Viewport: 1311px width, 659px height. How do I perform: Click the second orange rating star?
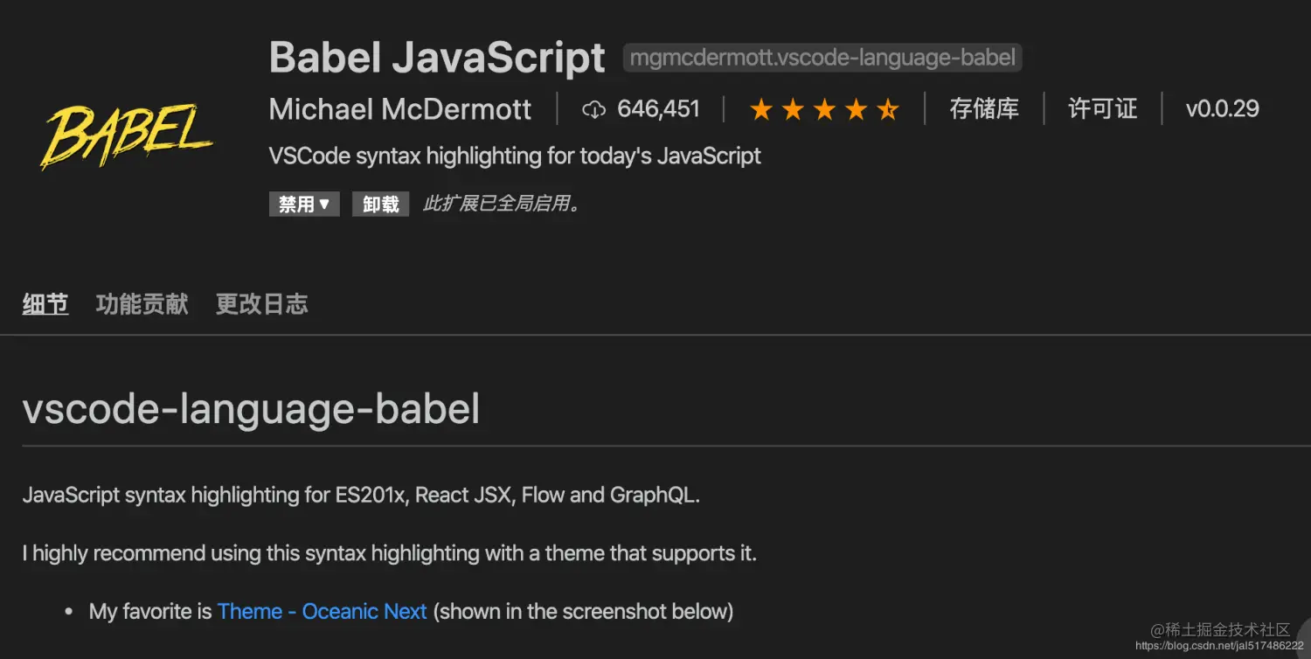tap(793, 109)
